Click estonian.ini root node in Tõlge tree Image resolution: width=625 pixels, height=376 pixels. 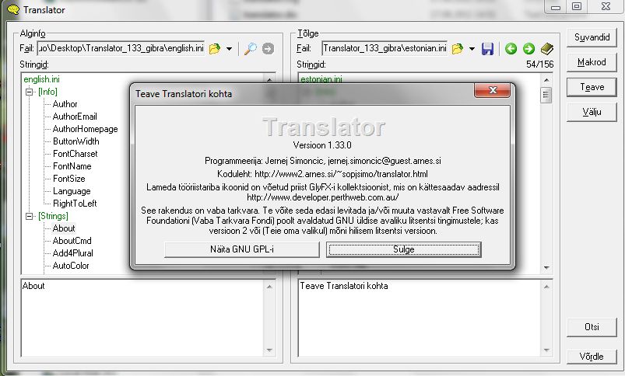[x=321, y=79]
